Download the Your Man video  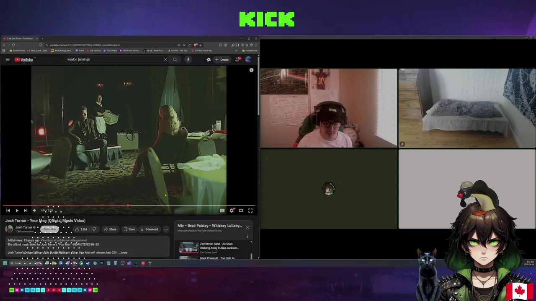149,229
